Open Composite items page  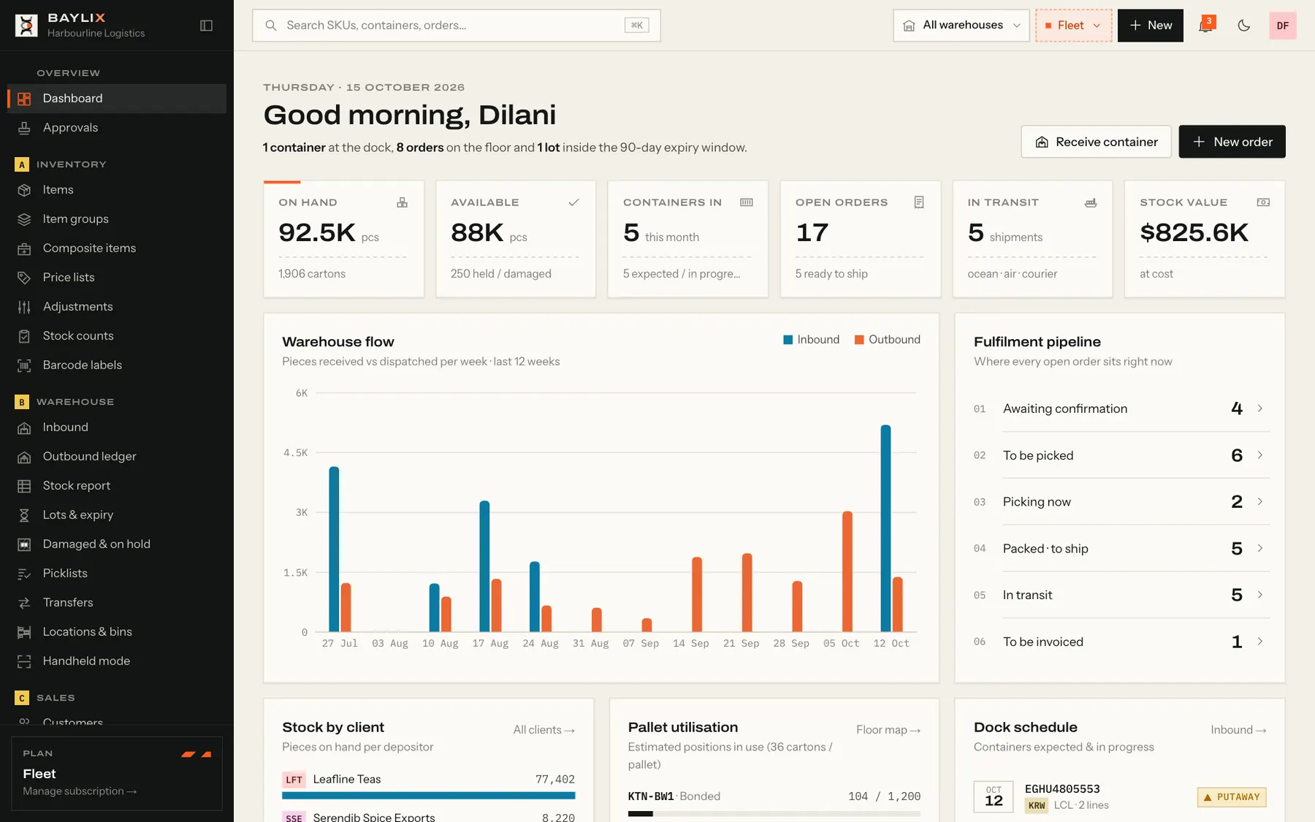(117, 248)
